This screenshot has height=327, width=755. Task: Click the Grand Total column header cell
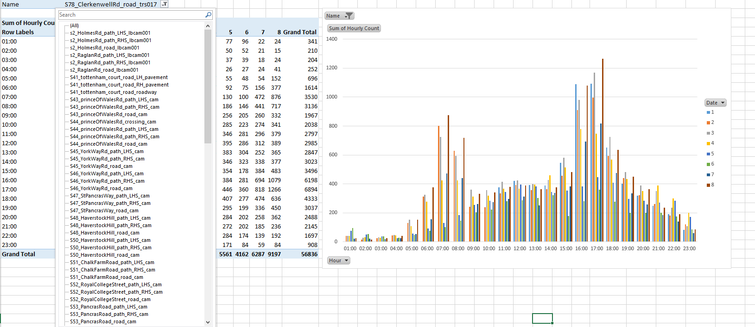(299, 32)
